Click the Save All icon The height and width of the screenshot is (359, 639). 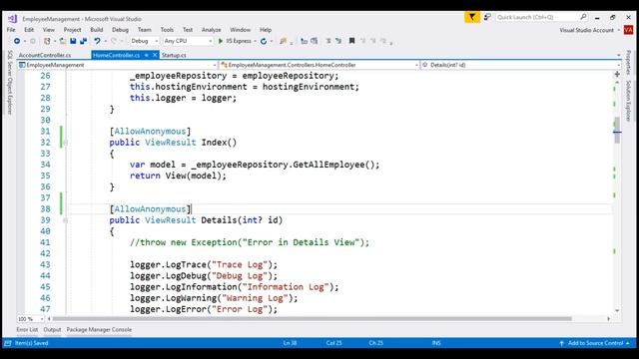tap(83, 41)
